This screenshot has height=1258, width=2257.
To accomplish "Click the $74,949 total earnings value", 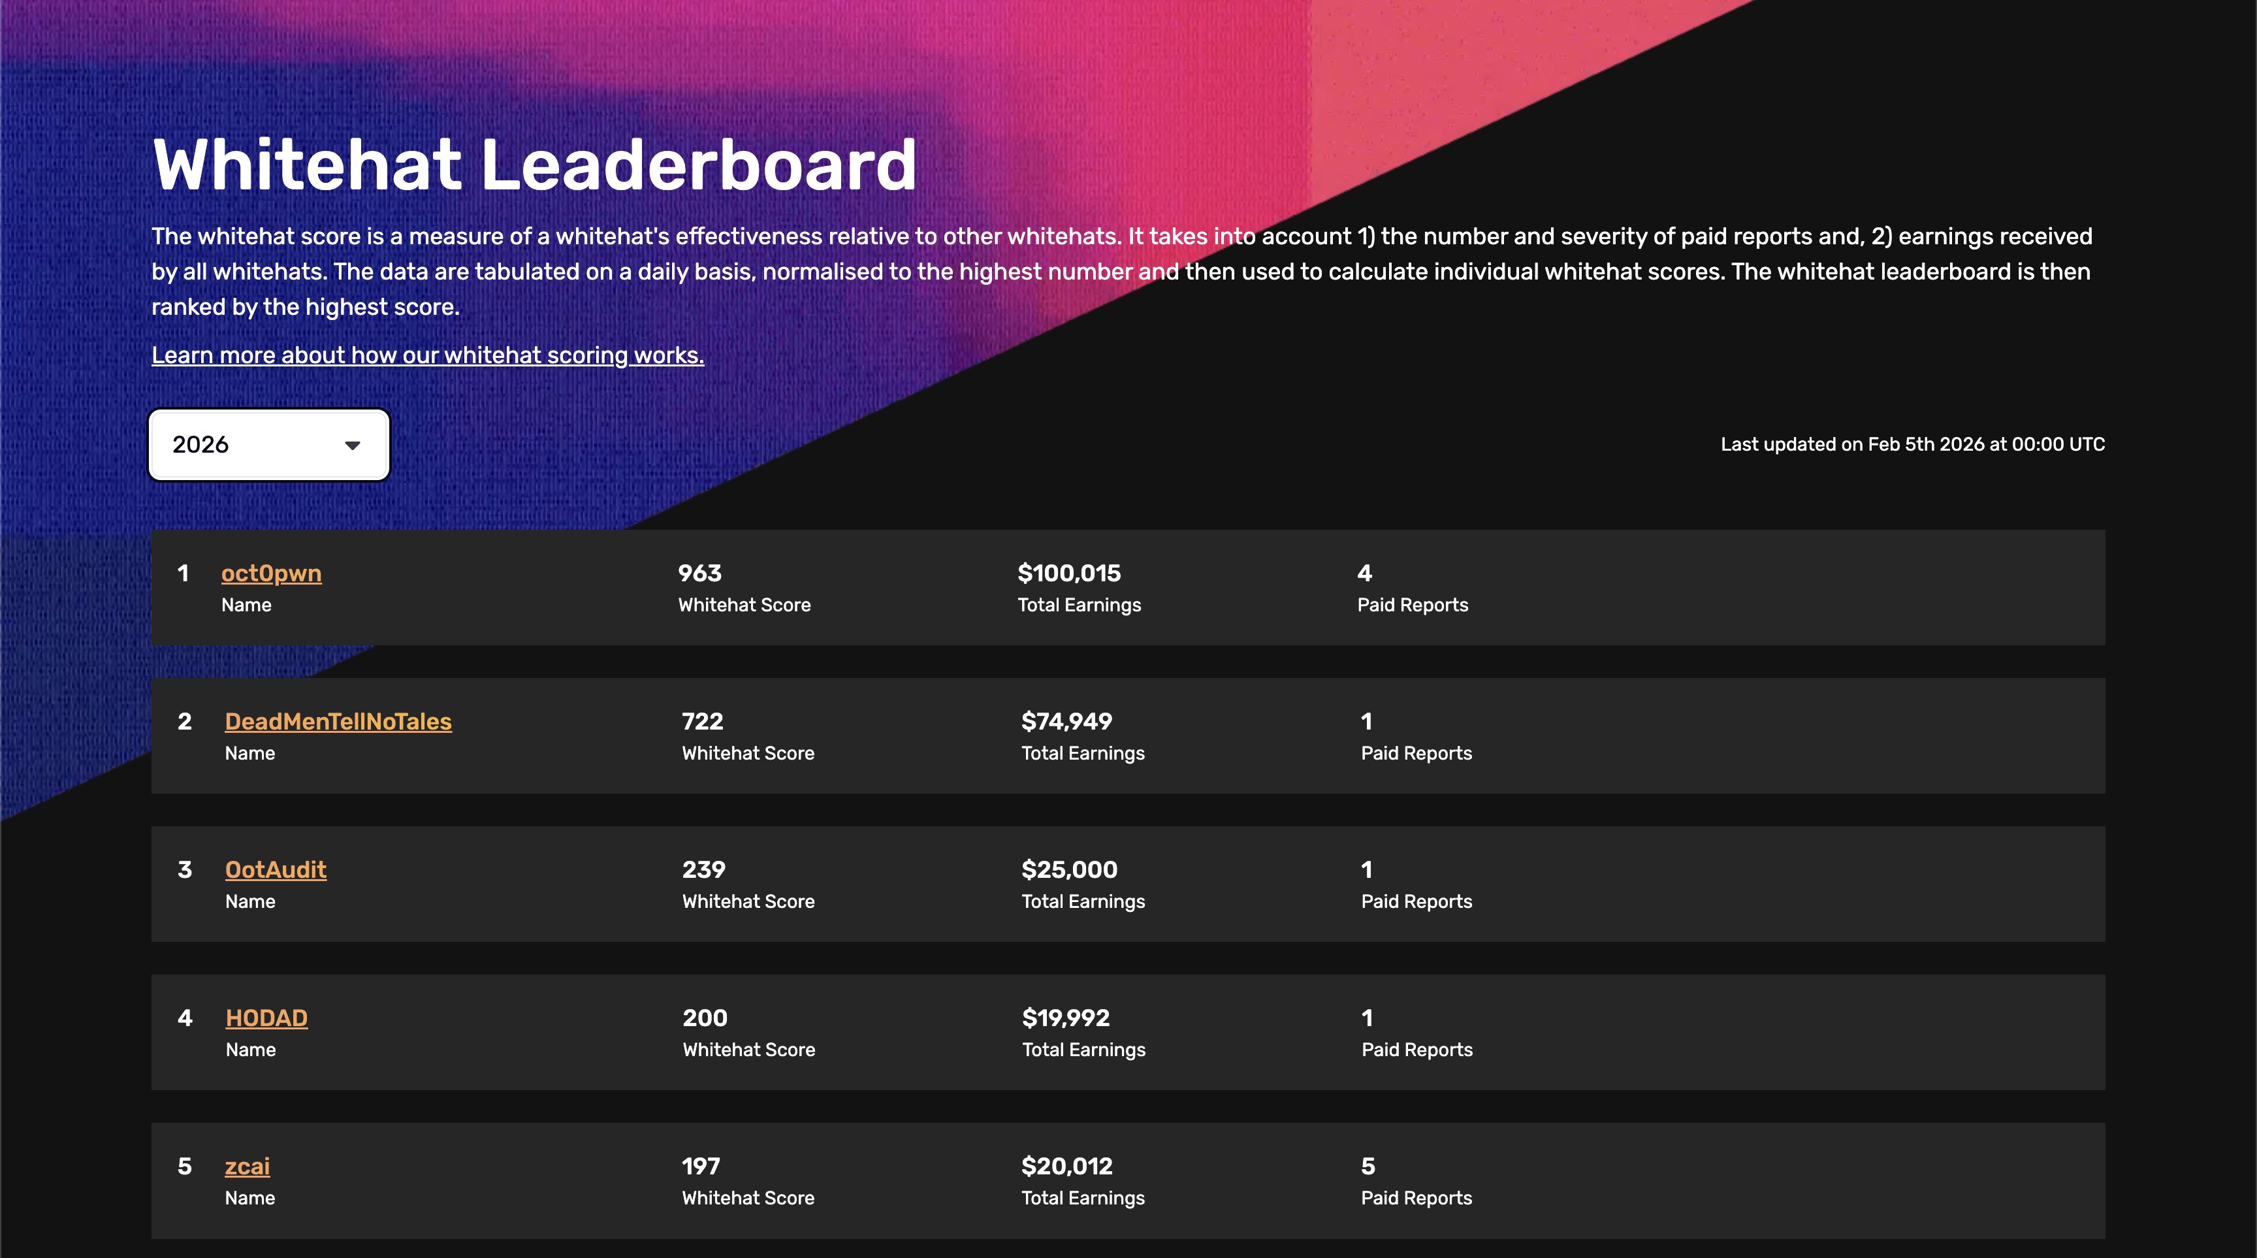I will [1066, 721].
